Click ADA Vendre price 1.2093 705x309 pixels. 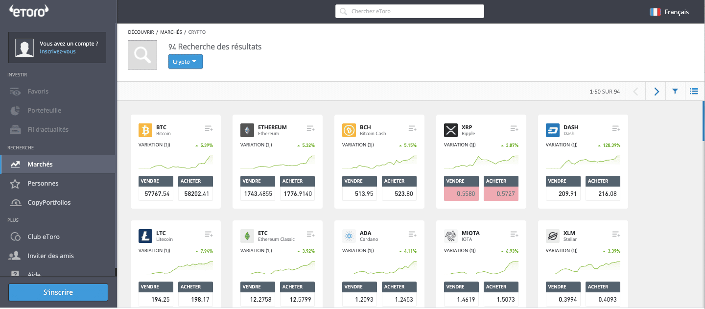360,300
